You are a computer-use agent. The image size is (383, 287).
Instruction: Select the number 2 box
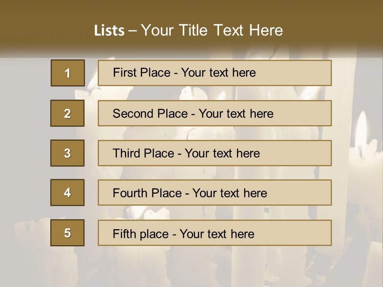point(67,113)
